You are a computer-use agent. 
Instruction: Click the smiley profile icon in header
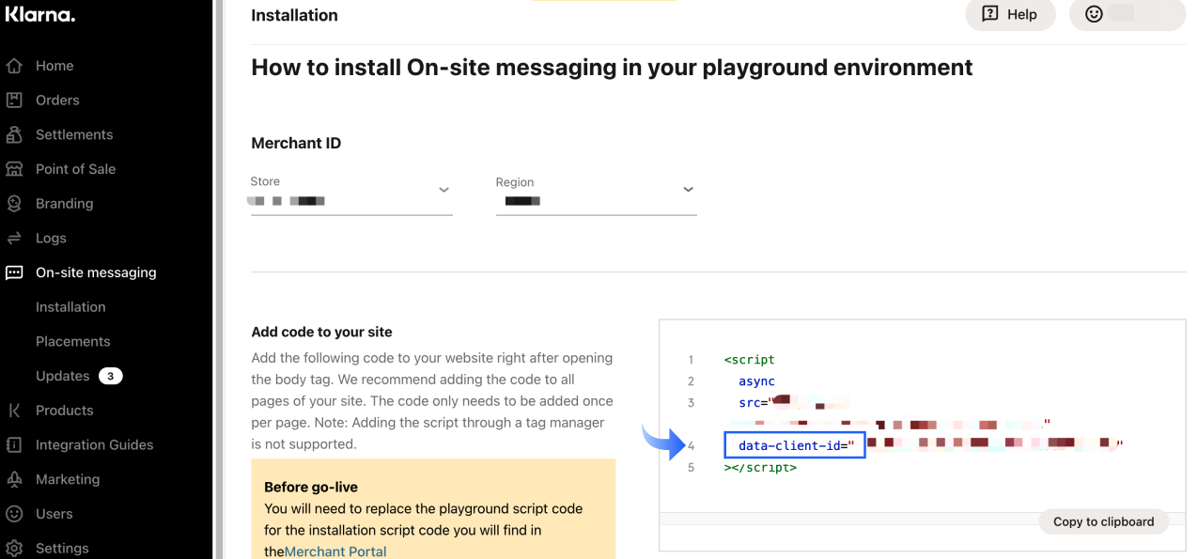pyautogui.click(x=1094, y=14)
